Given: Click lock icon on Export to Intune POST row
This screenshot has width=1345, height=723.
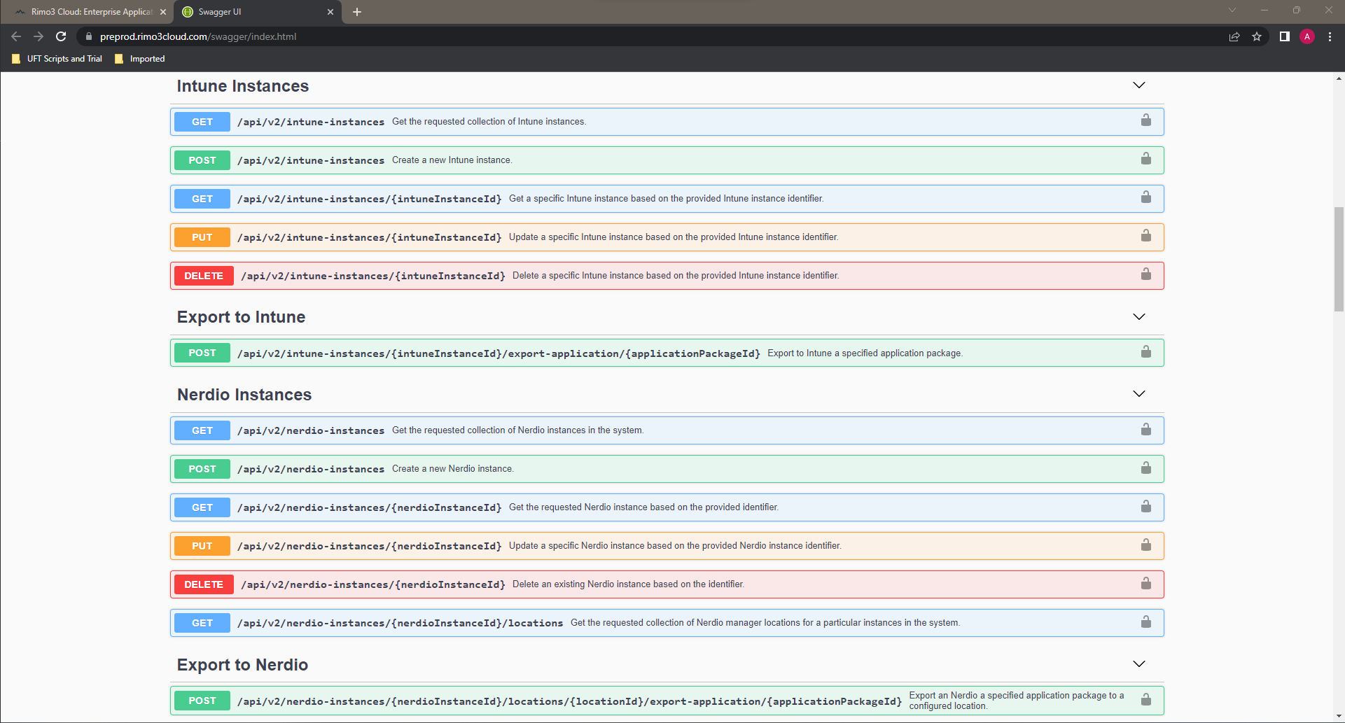Looking at the screenshot, I should coord(1145,352).
